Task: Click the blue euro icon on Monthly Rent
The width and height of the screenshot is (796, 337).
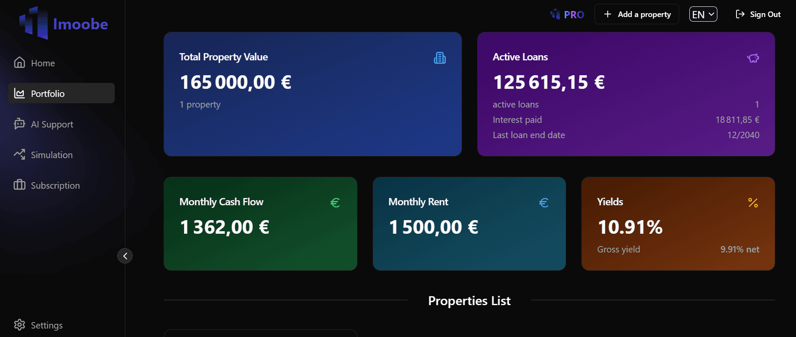Action: tap(544, 203)
